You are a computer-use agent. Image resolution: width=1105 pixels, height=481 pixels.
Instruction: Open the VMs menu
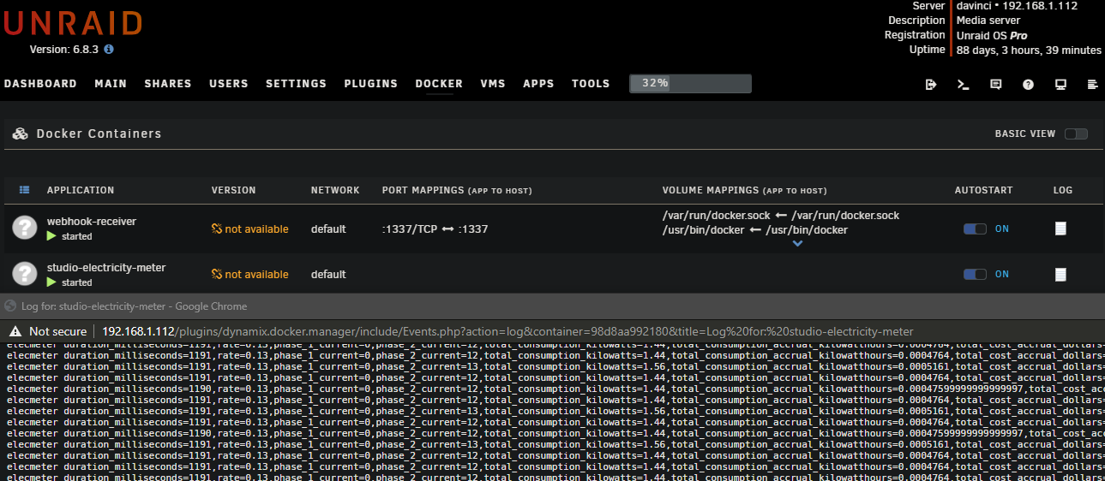[493, 84]
